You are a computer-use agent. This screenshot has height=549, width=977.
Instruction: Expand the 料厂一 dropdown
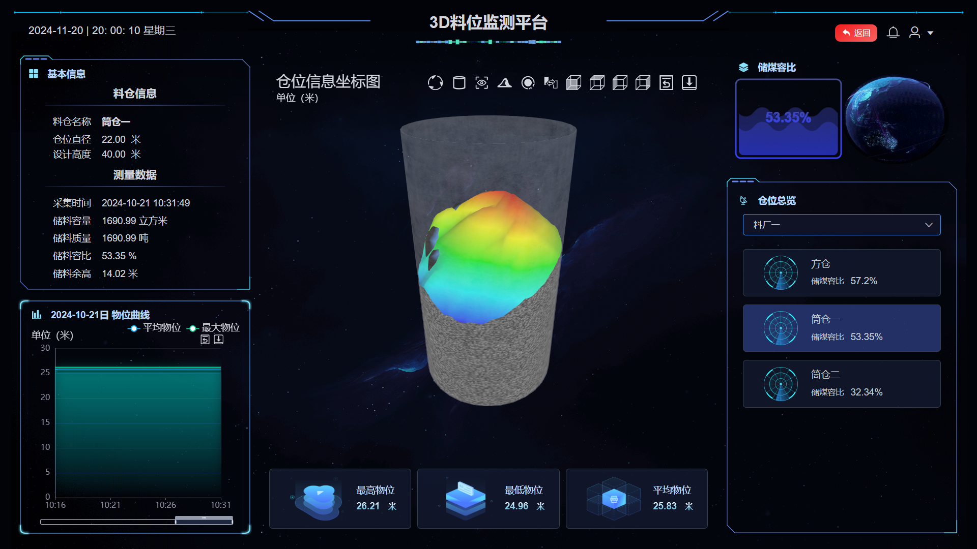point(842,225)
